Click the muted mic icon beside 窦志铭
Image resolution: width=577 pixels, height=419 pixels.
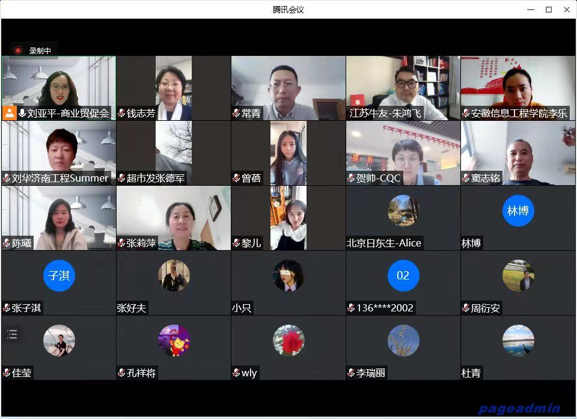(x=466, y=178)
